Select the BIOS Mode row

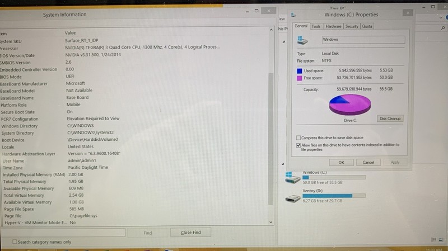(x=134, y=77)
